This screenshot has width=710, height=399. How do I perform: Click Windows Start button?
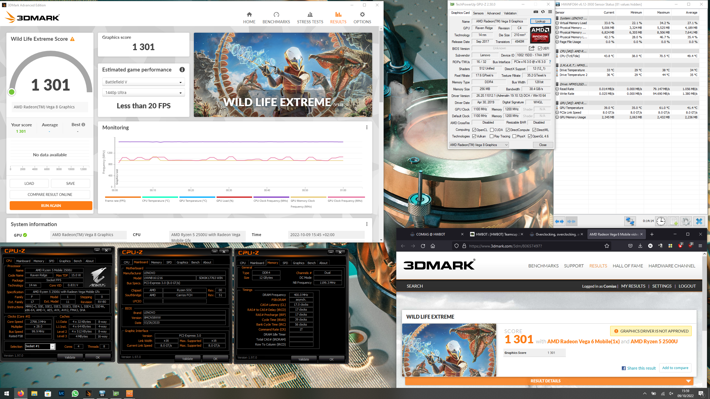coord(7,393)
